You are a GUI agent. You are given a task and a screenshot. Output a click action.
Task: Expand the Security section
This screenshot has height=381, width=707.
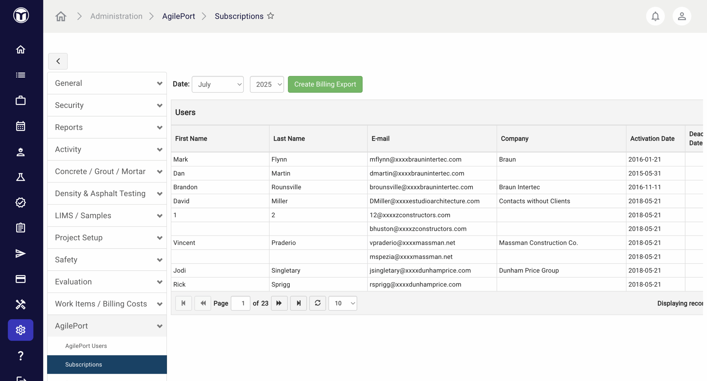click(x=107, y=105)
